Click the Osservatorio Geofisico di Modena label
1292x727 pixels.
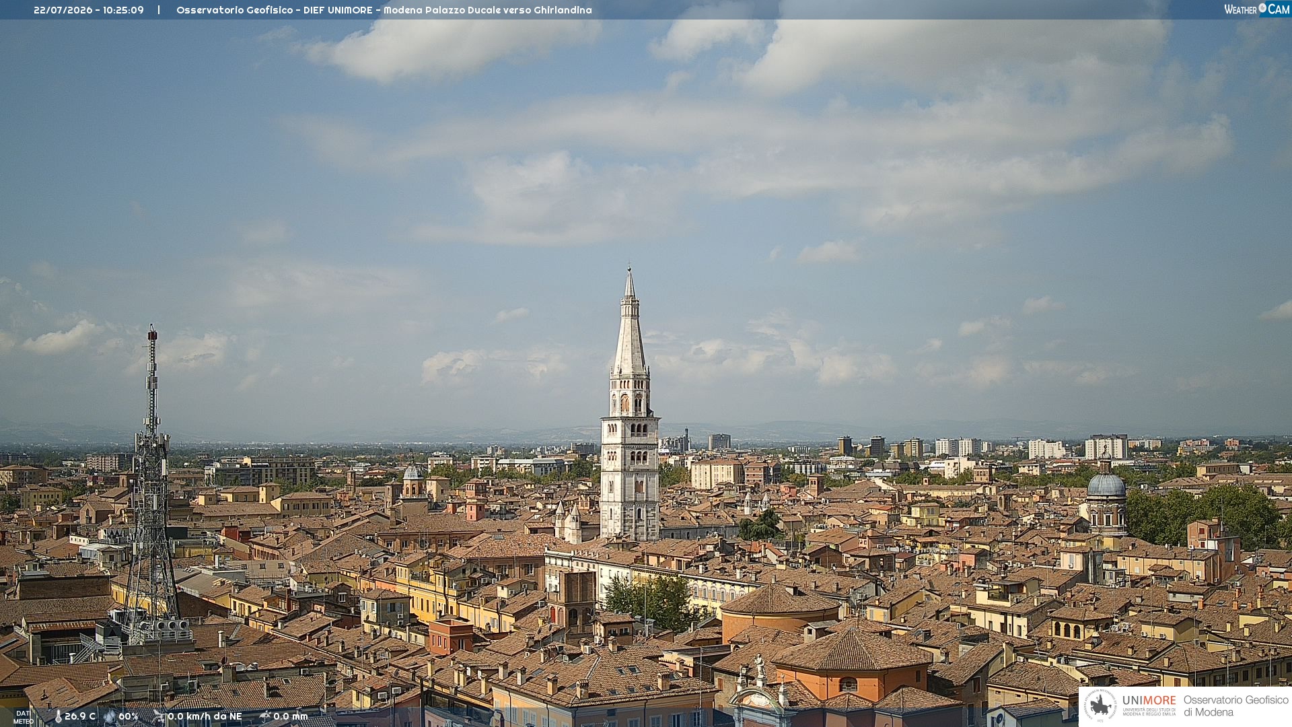click(x=1235, y=706)
